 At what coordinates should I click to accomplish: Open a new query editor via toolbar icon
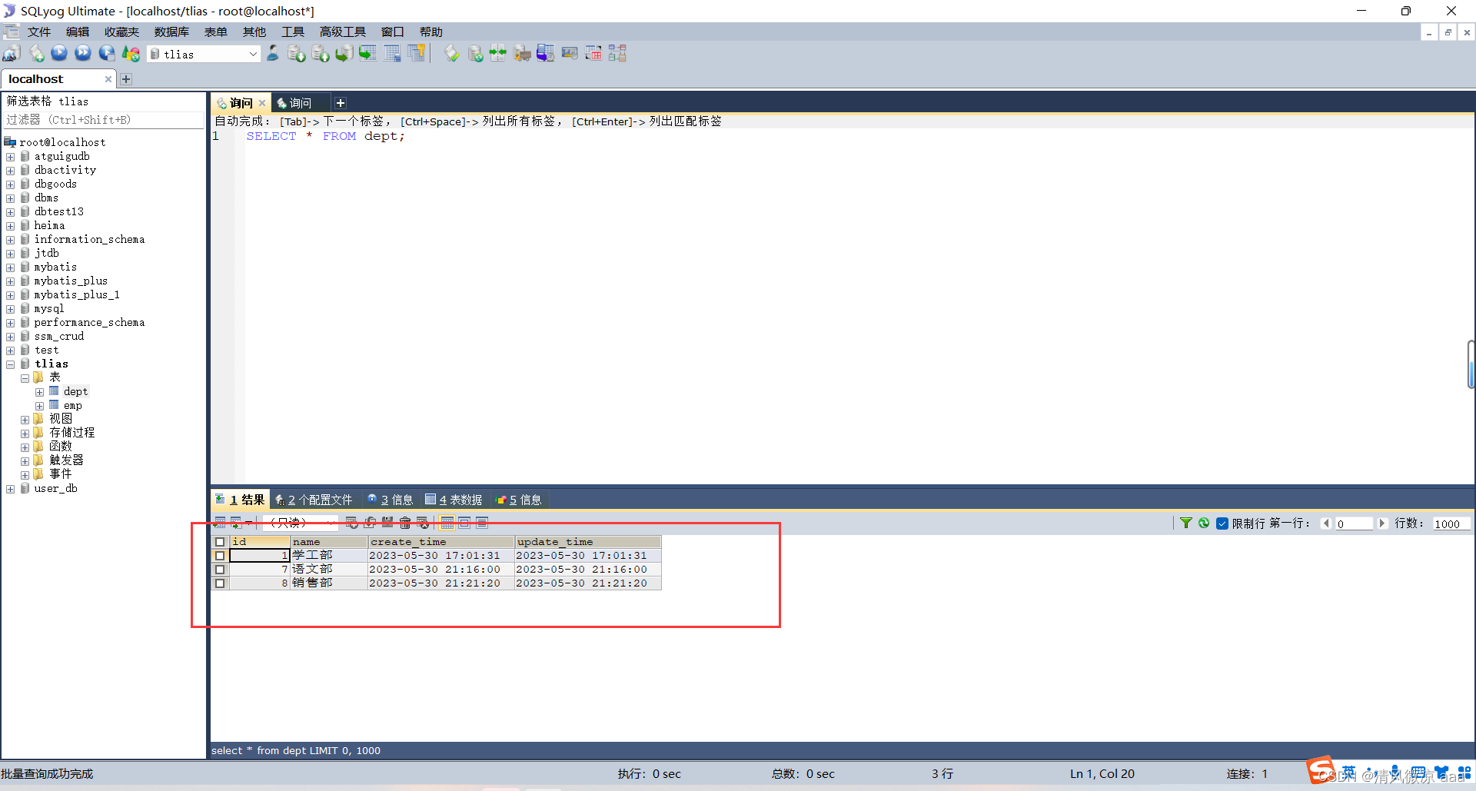tap(36, 54)
